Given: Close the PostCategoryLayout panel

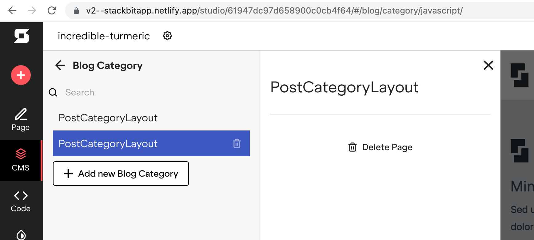Looking at the screenshot, I should 488,65.
